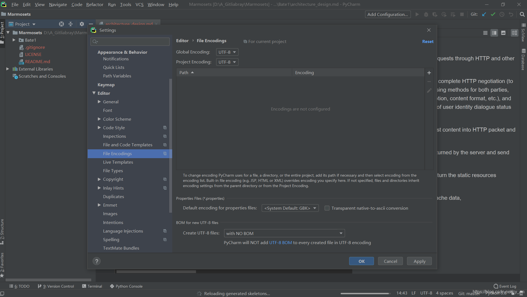Image resolution: width=527 pixels, height=297 pixels.
Task: Select Keymap in settings tree
Action: tap(106, 85)
